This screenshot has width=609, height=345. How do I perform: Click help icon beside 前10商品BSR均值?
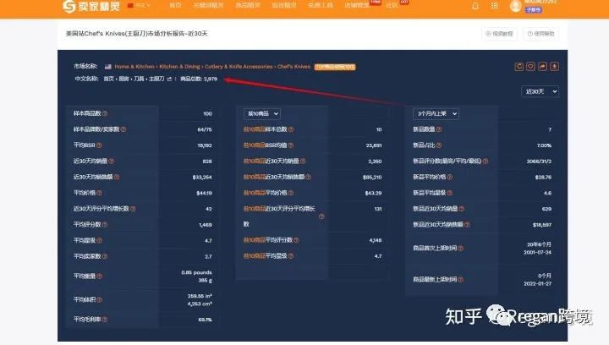point(291,145)
